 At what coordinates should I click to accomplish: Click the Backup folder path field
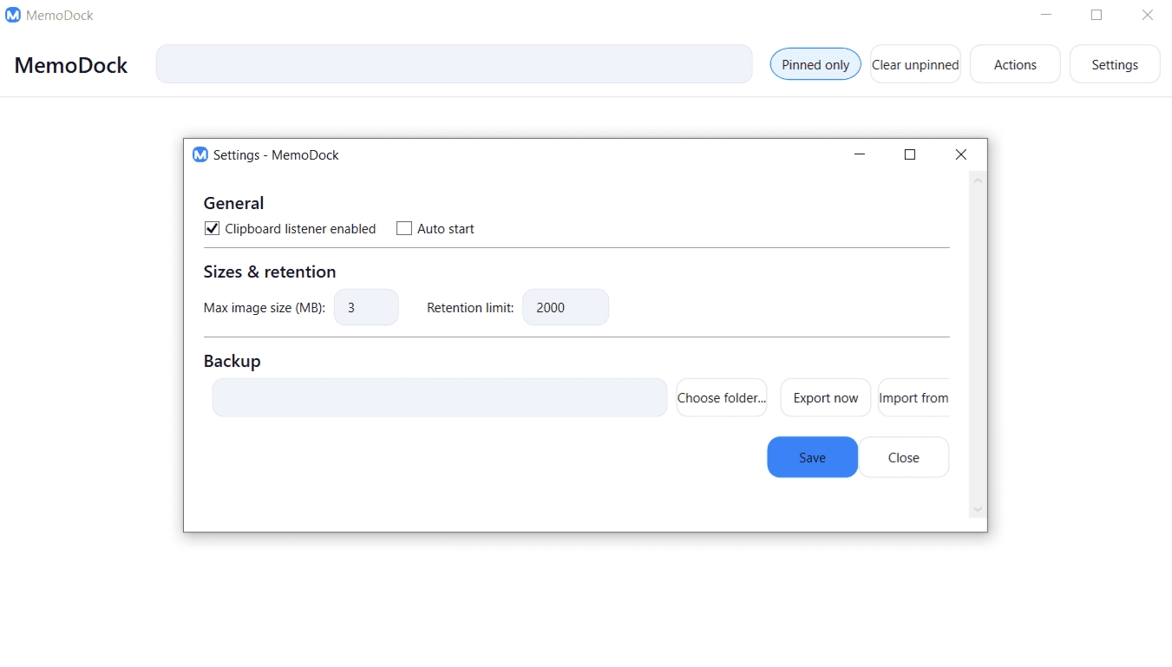pyautogui.click(x=440, y=398)
